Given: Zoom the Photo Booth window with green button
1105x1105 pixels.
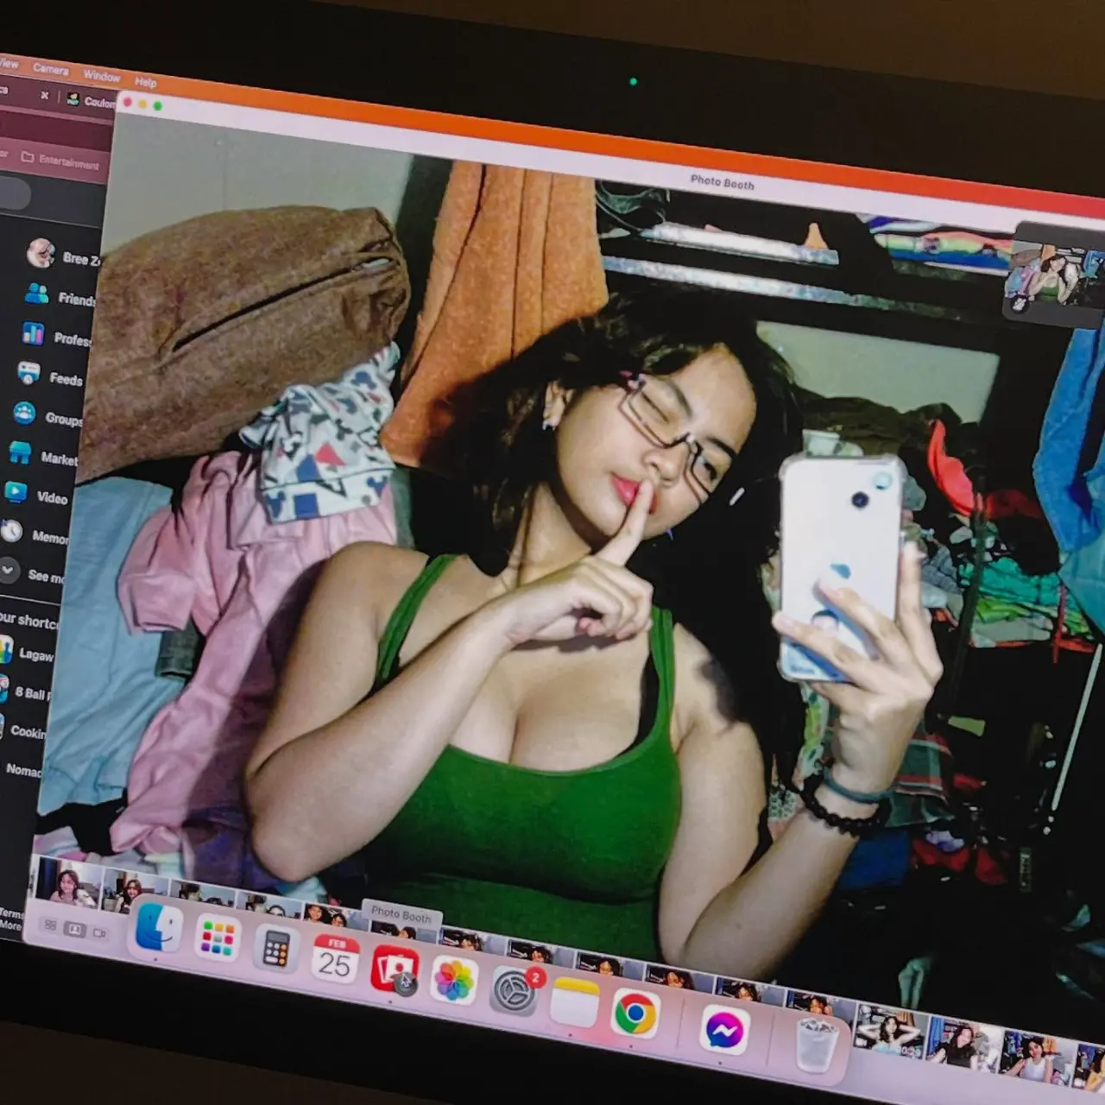Looking at the screenshot, I should pyautogui.click(x=157, y=105).
